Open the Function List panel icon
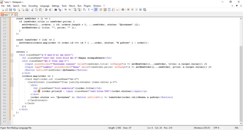243x130 pixels. pos(113,10)
